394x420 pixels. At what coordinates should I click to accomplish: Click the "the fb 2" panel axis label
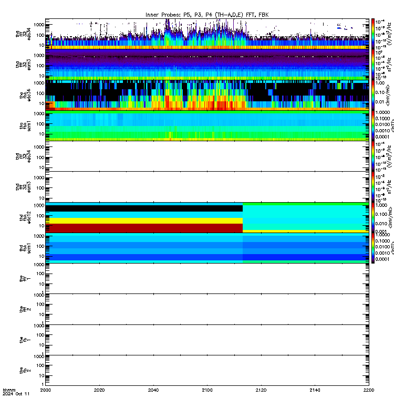[25, 371]
